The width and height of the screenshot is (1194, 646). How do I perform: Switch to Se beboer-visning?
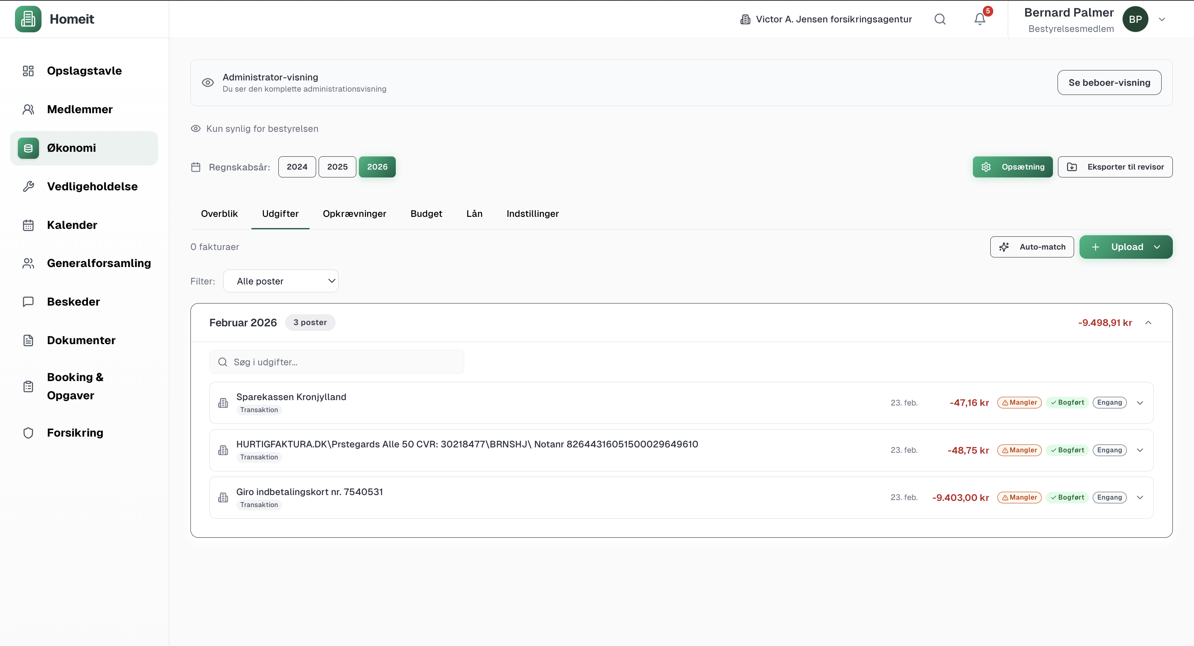[1109, 83]
